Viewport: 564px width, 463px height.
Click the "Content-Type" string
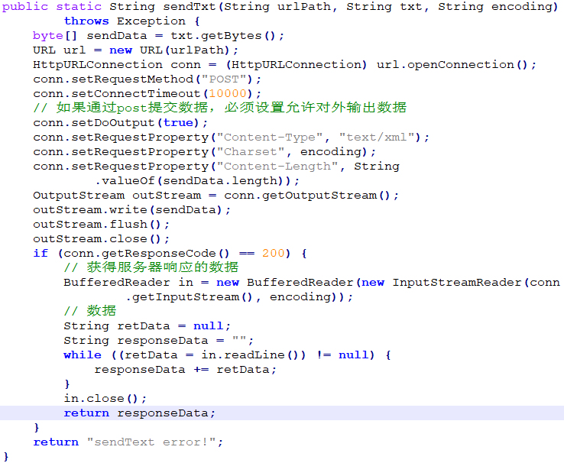[x=270, y=138]
